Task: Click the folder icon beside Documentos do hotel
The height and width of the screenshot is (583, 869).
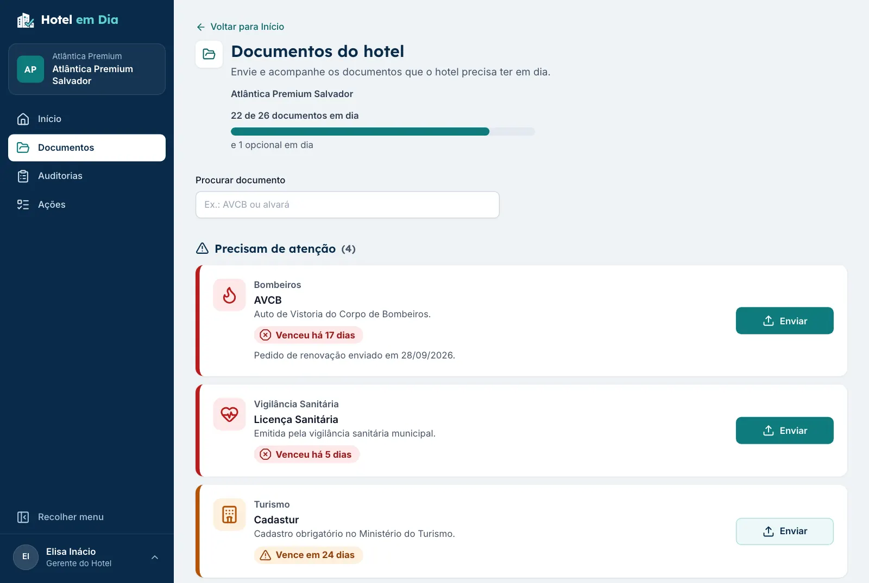Action: click(x=209, y=54)
